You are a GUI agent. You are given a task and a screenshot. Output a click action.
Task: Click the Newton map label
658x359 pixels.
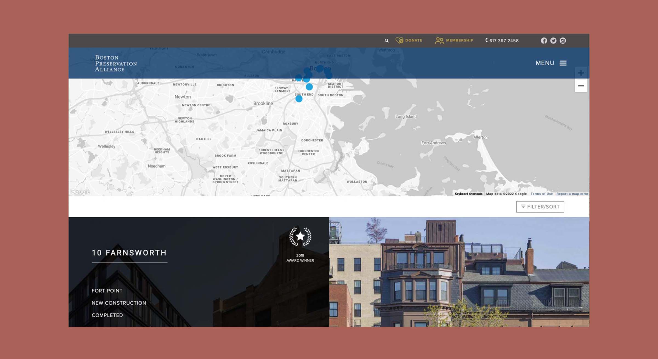point(183,97)
